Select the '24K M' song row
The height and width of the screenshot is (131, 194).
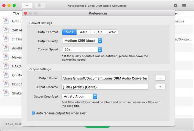[11, 30]
